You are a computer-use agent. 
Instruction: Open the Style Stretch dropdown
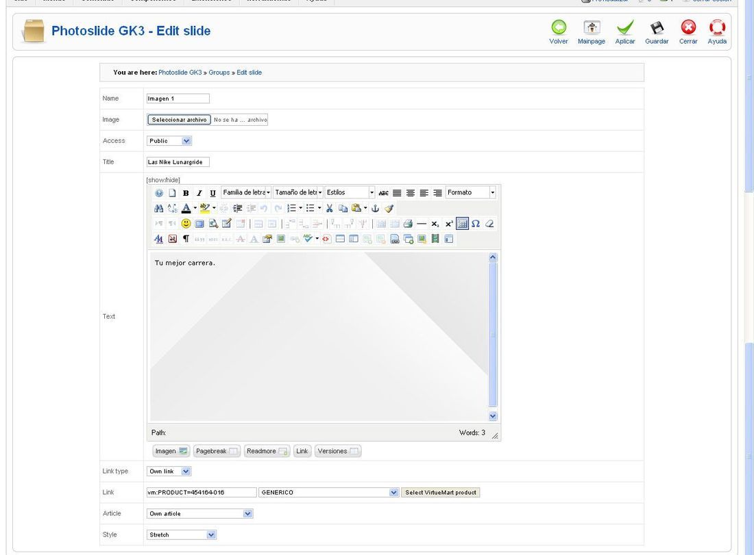pos(181,535)
